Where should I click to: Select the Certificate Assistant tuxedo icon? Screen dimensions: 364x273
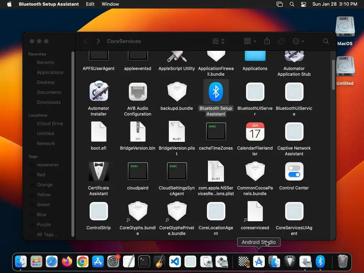(99, 171)
